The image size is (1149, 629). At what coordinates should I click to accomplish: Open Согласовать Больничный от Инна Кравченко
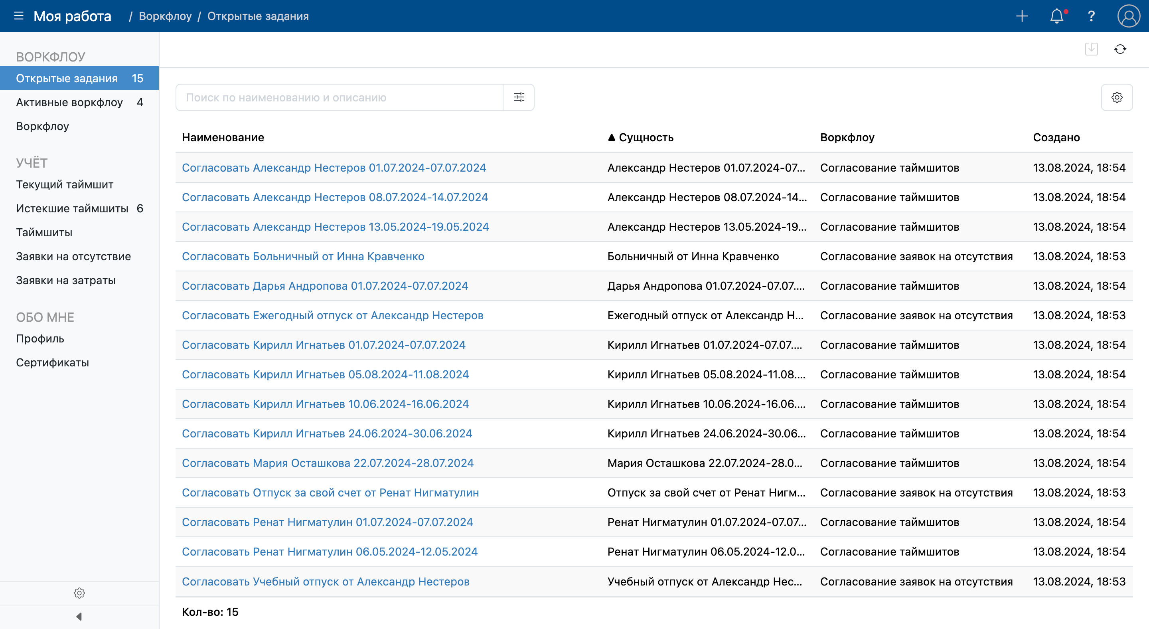tap(303, 256)
